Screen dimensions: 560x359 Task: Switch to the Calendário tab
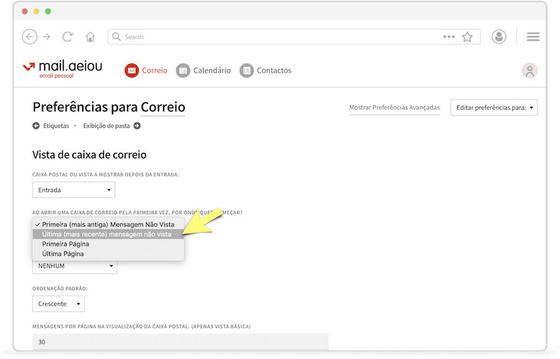[x=203, y=70]
